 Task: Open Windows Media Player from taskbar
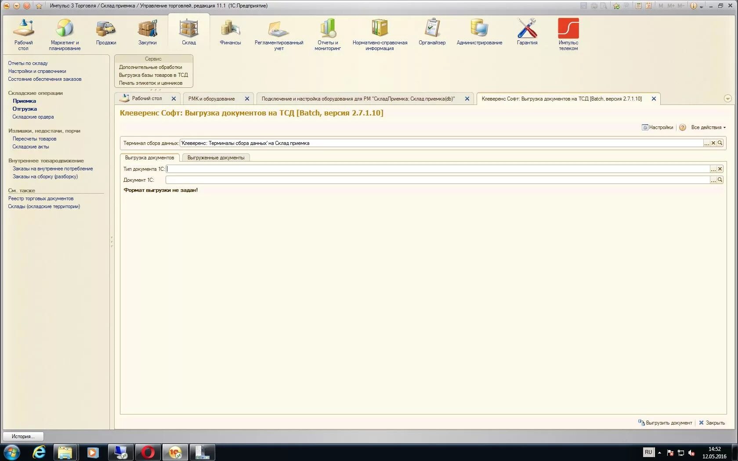[x=93, y=452]
